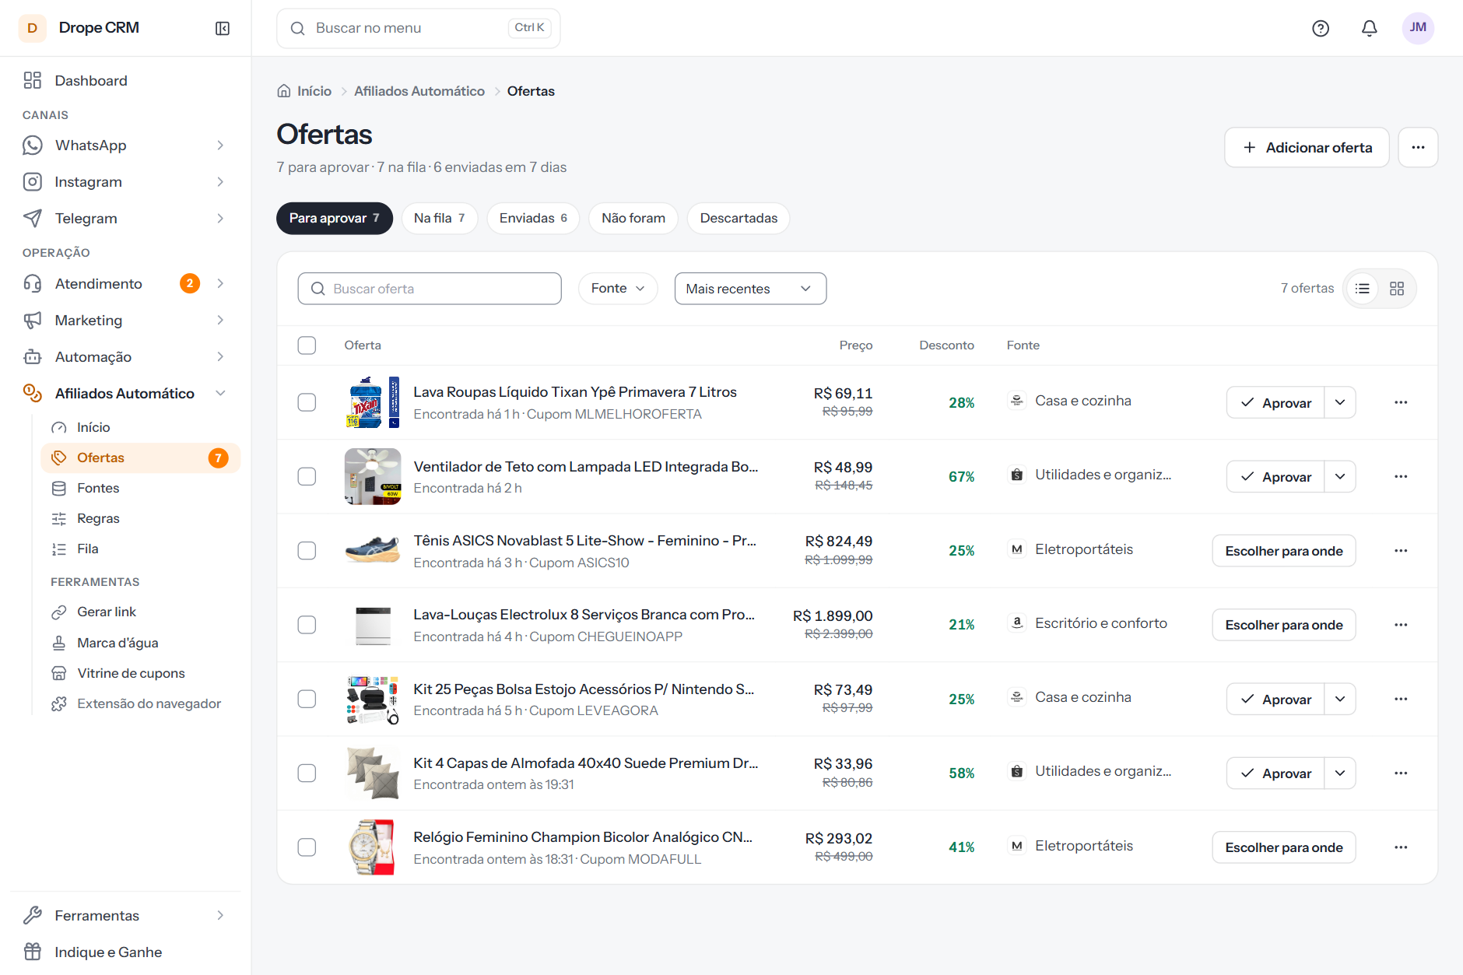Click the home icon in breadcrumb
This screenshot has width=1463, height=975.
[x=284, y=91]
